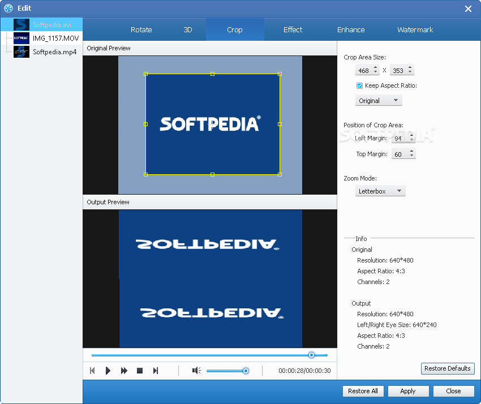The image size is (481, 404).
Task: Play the video preview
Action: tap(108, 371)
